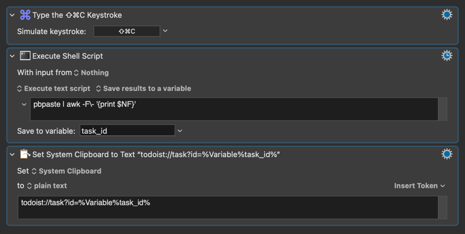
Task: Open the 'Execute text script' popup
Action: pyautogui.click(x=54, y=89)
